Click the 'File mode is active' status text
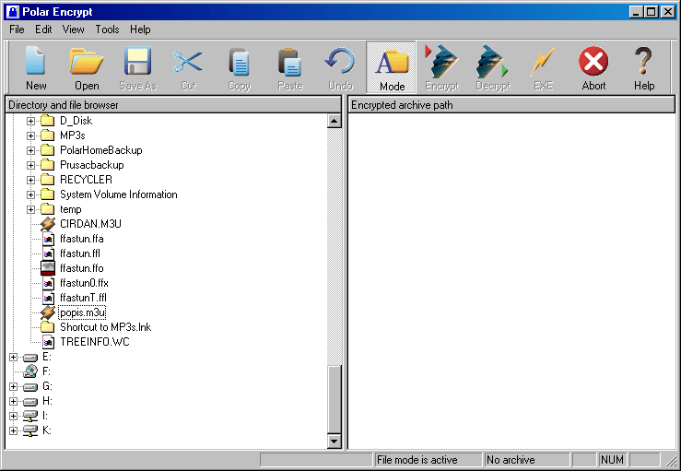The width and height of the screenshot is (681, 471). coord(417,460)
